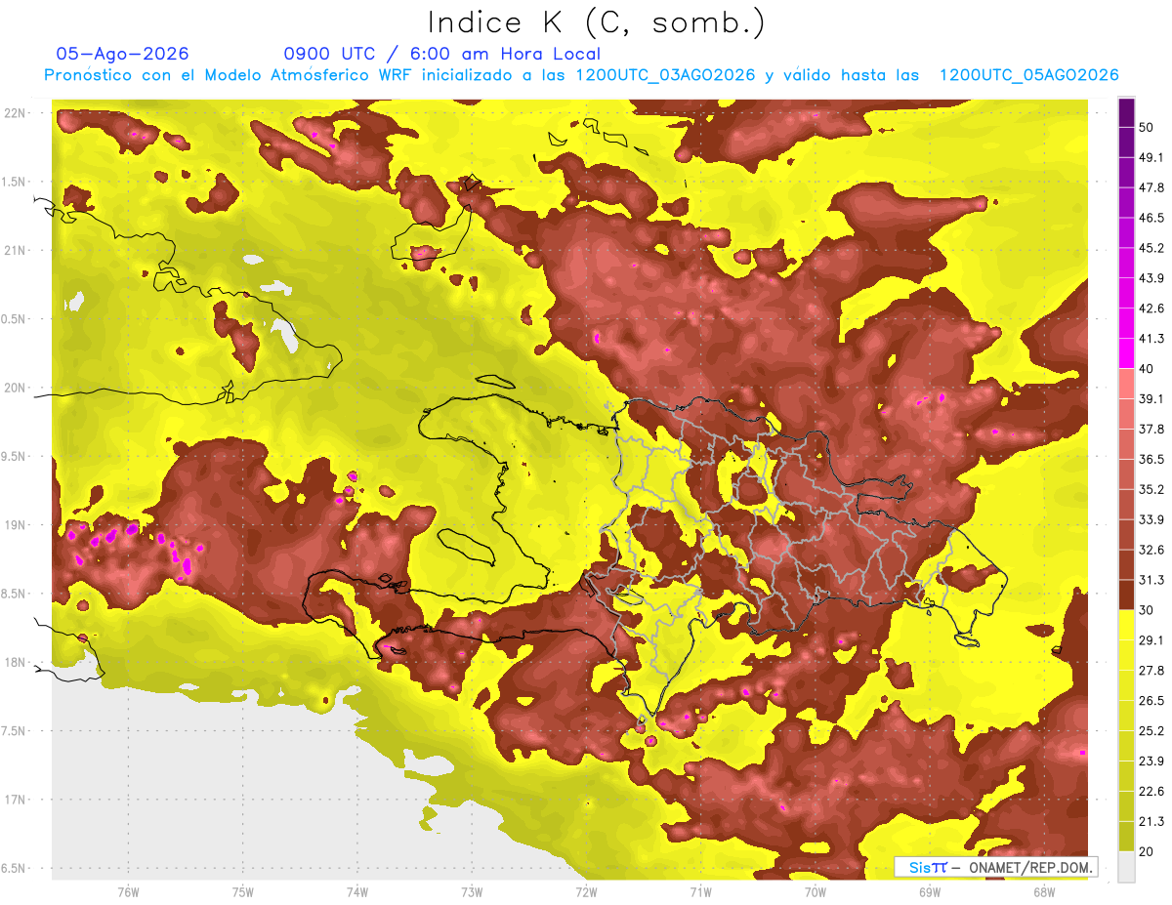Image resolution: width=1172 pixels, height=905 pixels.
Task: Click the '1200UTC_03AGO2026' initialization time text
Action: pyautogui.click(x=665, y=75)
